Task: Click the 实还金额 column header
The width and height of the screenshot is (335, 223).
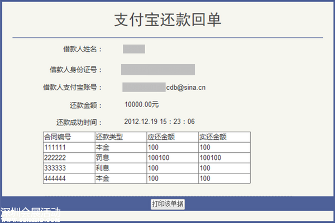Action: [224, 137]
